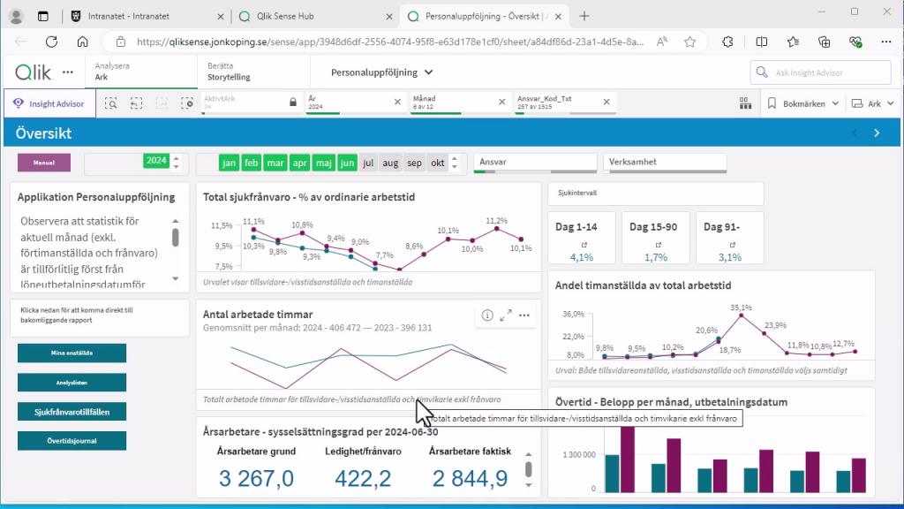
Task: Open more options on Antal arbetade timmar
Action: point(524,315)
